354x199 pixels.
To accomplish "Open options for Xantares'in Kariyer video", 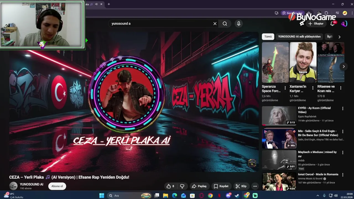I will tap(313, 88).
